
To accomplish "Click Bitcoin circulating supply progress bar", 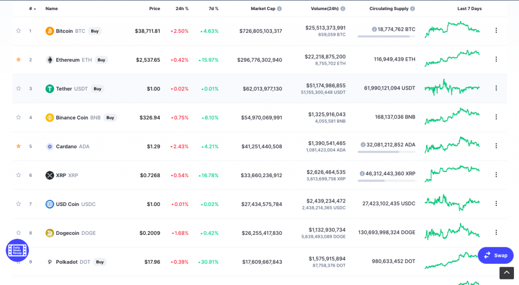I will [x=386, y=36].
